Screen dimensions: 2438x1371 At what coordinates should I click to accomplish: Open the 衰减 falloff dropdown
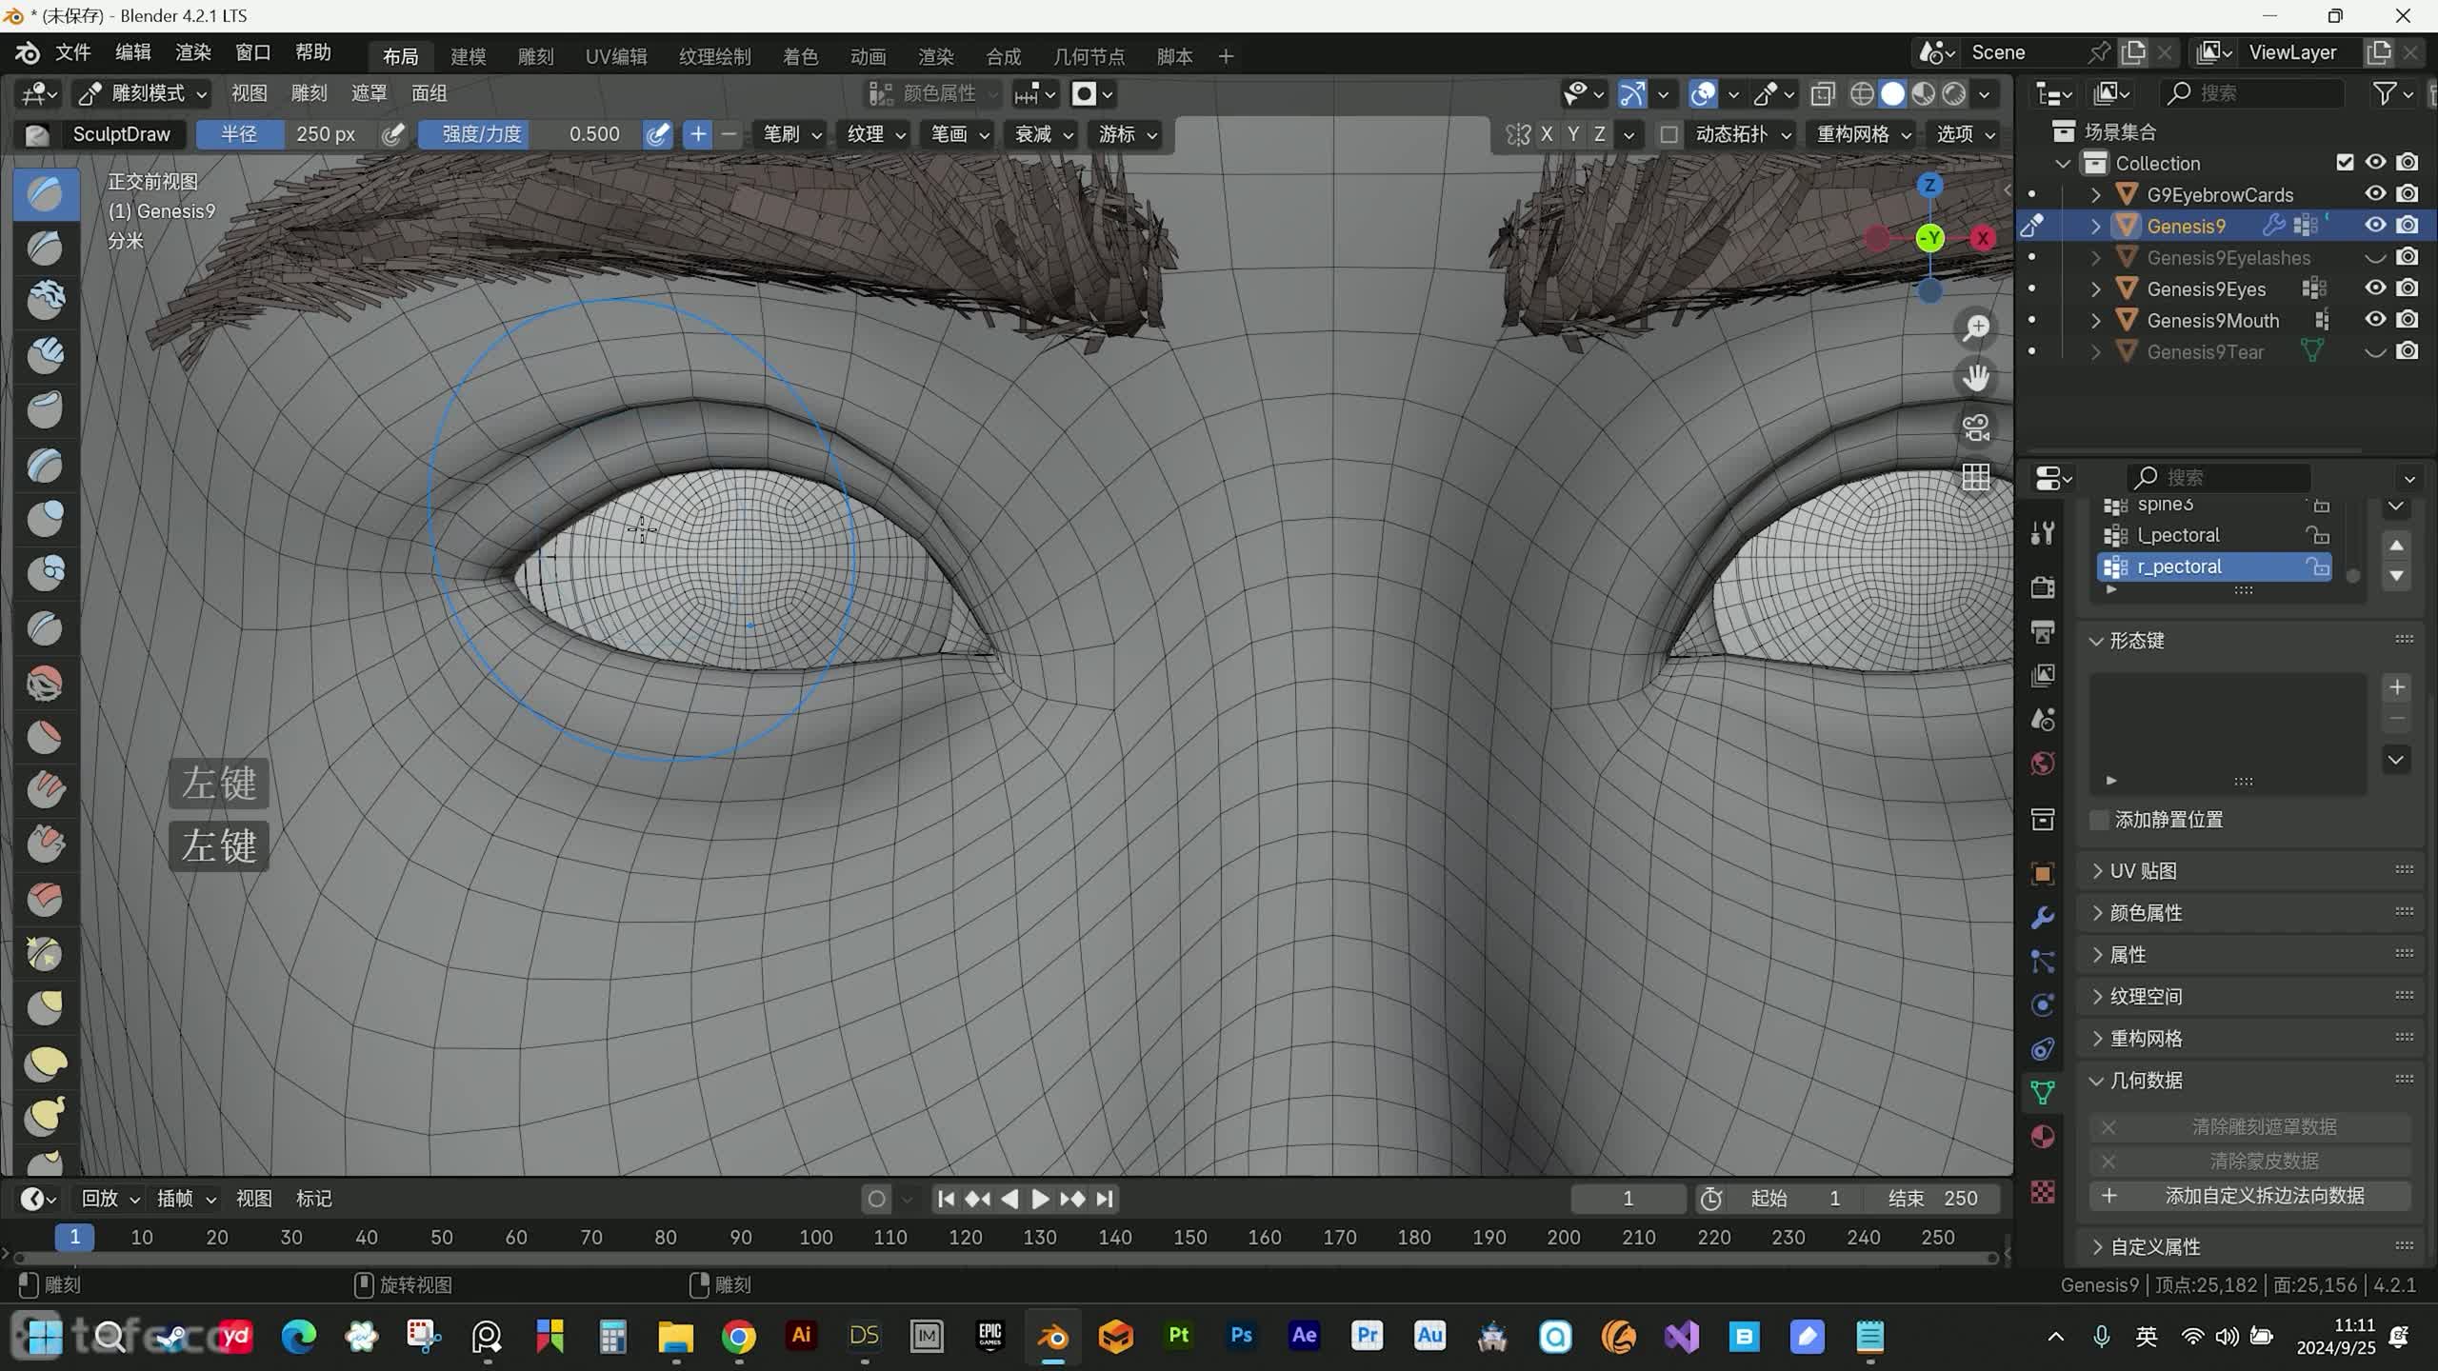click(1043, 134)
